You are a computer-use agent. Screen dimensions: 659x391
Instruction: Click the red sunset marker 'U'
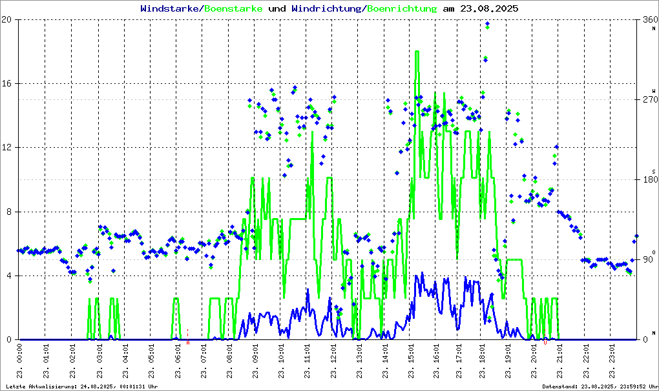(x=545, y=343)
